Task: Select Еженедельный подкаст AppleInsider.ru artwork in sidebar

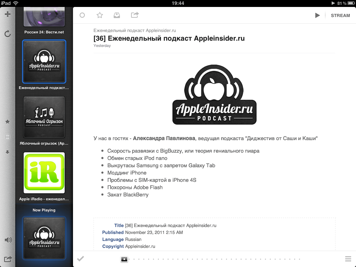Action: (x=44, y=62)
